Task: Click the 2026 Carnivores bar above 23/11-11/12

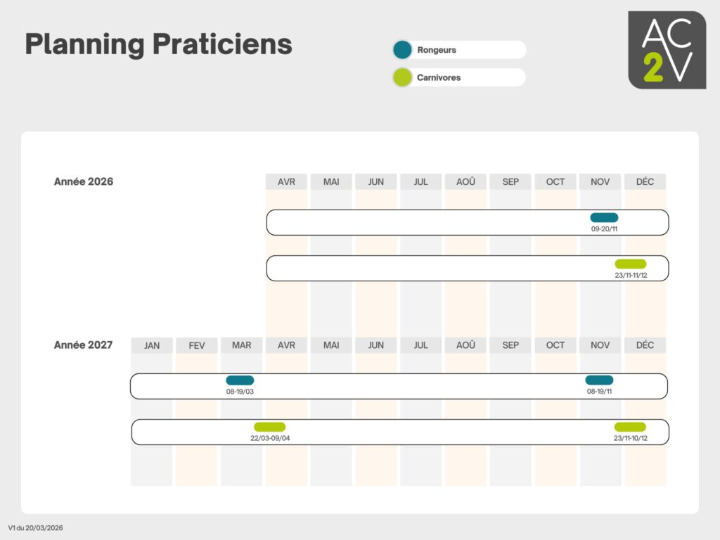Action: point(630,264)
